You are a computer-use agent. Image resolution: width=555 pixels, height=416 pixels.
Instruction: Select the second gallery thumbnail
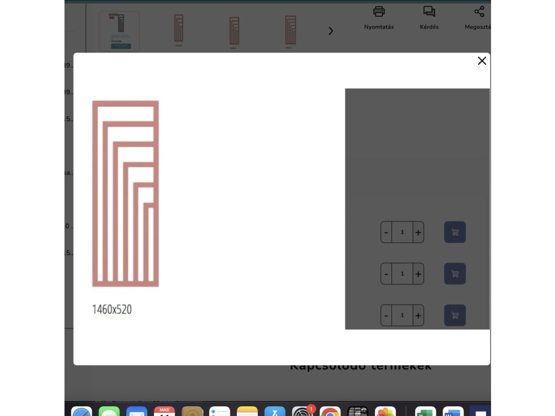pyautogui.click(x=178, y=30)
